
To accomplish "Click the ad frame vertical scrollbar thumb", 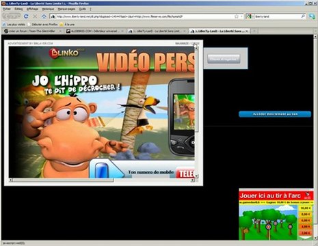I will (x=196, y=90).
